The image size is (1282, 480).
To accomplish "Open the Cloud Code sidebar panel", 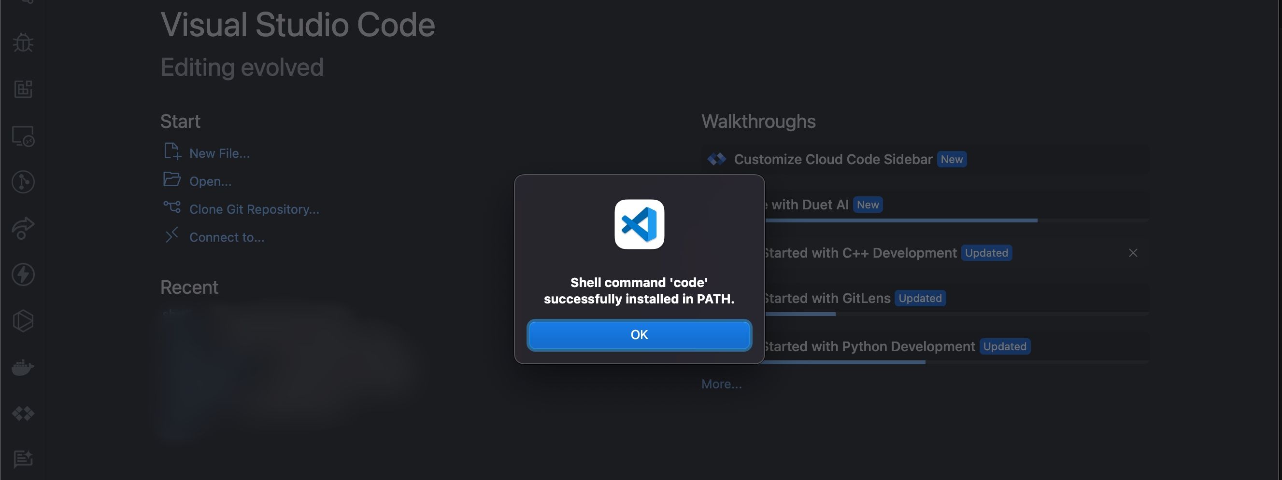I will (22, 413).
